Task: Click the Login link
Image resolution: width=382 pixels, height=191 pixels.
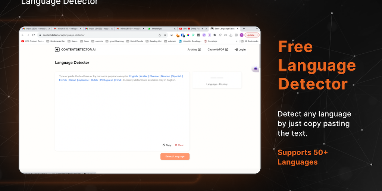Action: [240, 50]
